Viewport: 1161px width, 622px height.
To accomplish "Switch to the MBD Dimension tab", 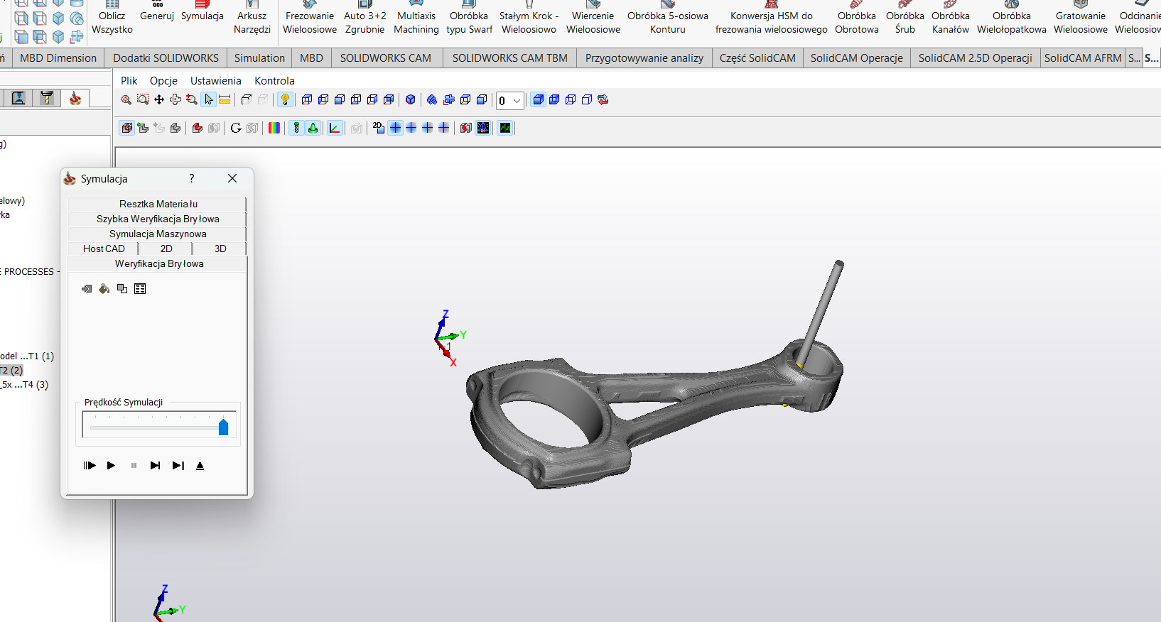I will point(58,58).
